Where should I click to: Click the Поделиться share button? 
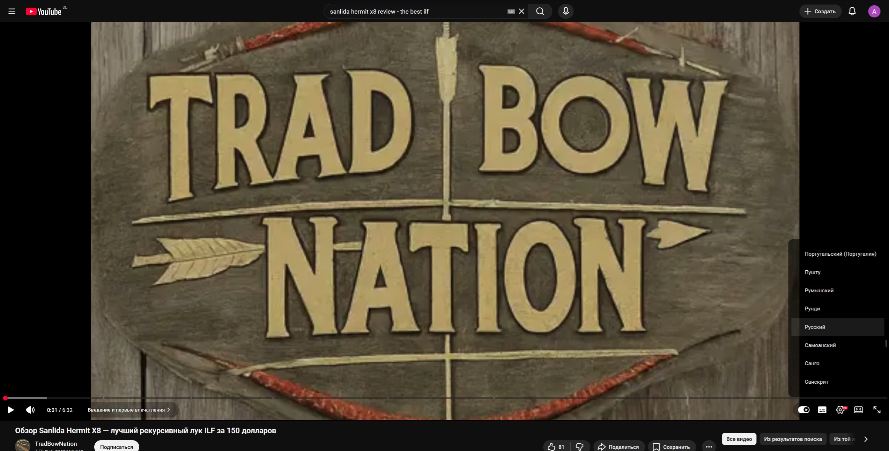(618, 446)
